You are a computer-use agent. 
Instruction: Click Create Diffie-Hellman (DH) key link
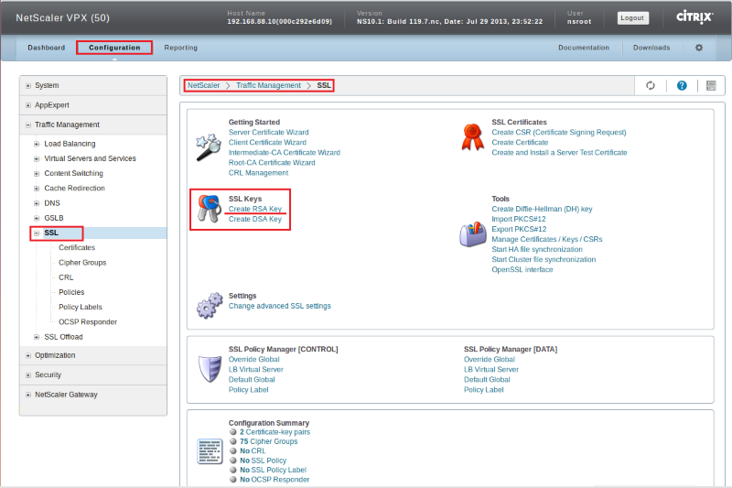point(542,209)
